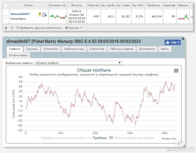
Task: Switch to the Турниры tab
Action: point(32,49)
